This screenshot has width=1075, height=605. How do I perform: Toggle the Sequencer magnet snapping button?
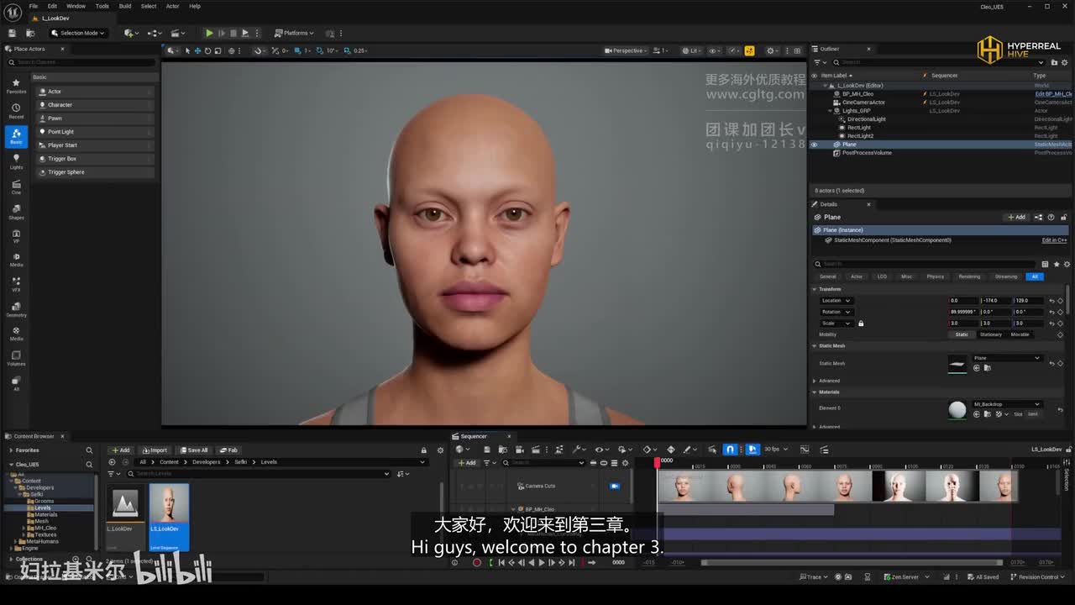point(731,450)
